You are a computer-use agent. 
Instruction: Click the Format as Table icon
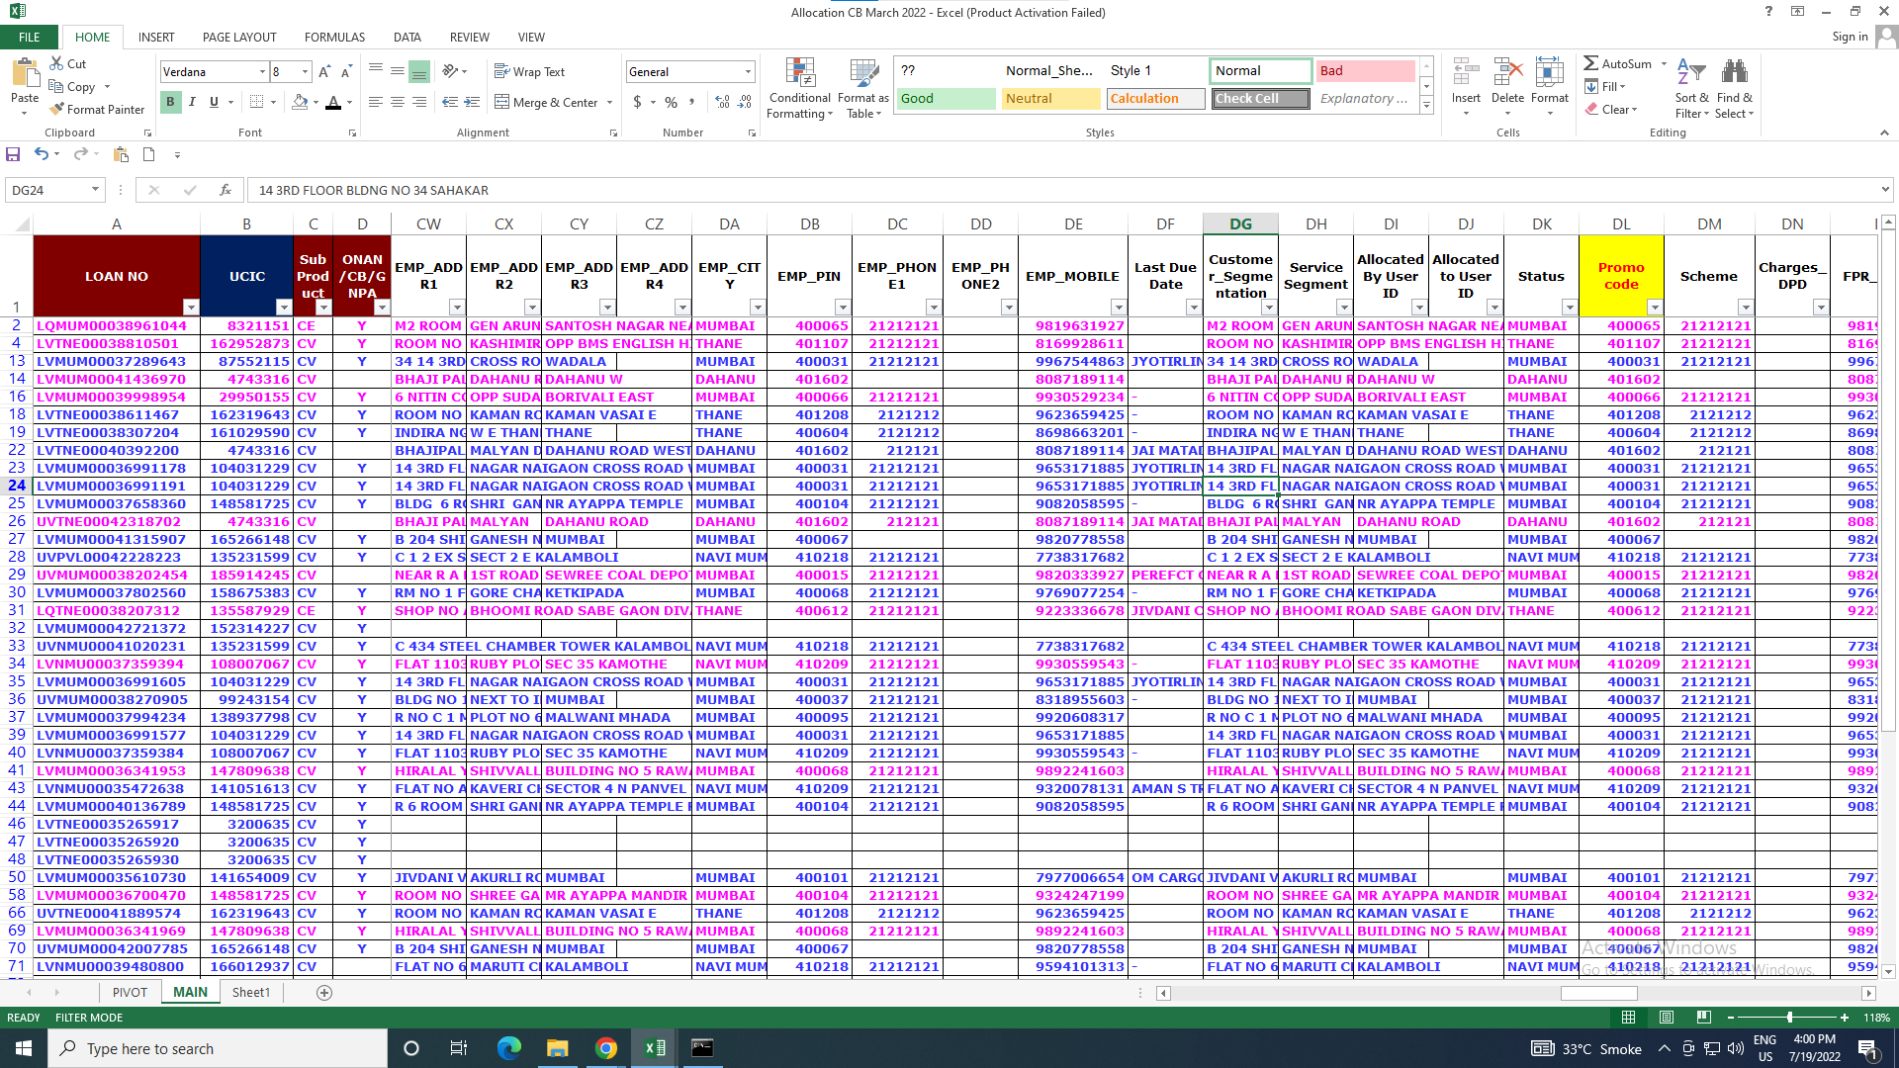pos(862,74)
